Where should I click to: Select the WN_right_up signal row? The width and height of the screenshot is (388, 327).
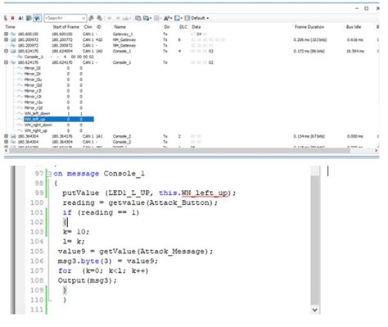point(53,130)
